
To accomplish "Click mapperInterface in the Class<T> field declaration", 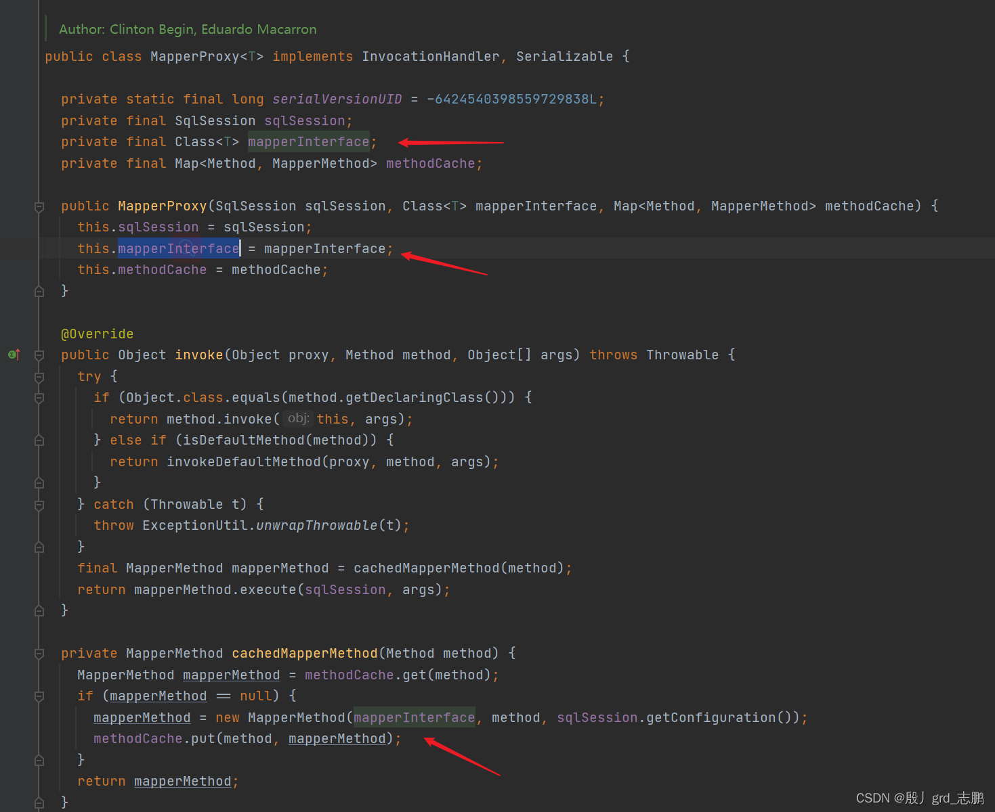I will click(x=309, y=142).
